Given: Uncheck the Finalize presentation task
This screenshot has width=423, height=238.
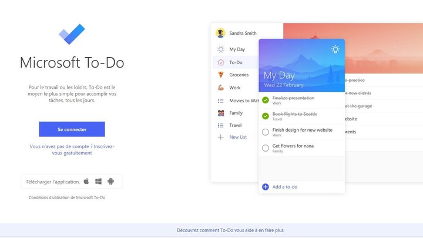Looking at the screenshot, I should tap(266, 100).
